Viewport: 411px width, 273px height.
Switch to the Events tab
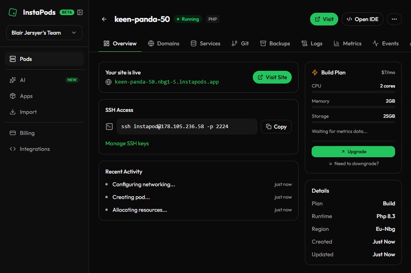tap(386, 43)
